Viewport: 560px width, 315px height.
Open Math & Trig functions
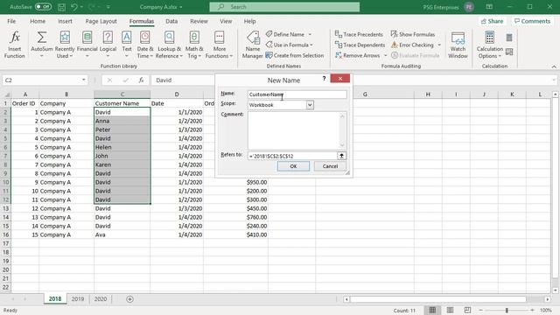[194, 45]
